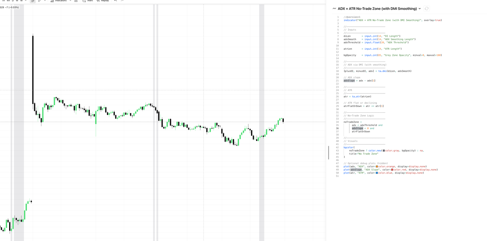Click the "DI Length" string in code
The width and height of the screenshot is (487, 241).
click(391, 36)
